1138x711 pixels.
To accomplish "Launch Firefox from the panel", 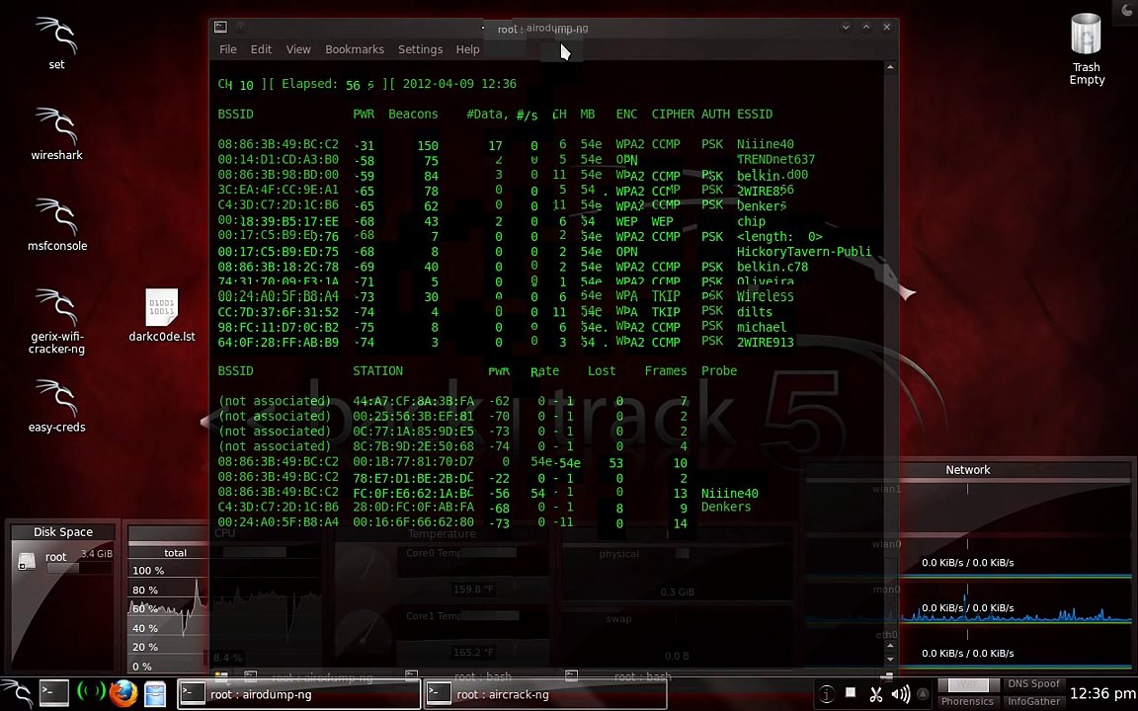I will [x=123, y=693].
